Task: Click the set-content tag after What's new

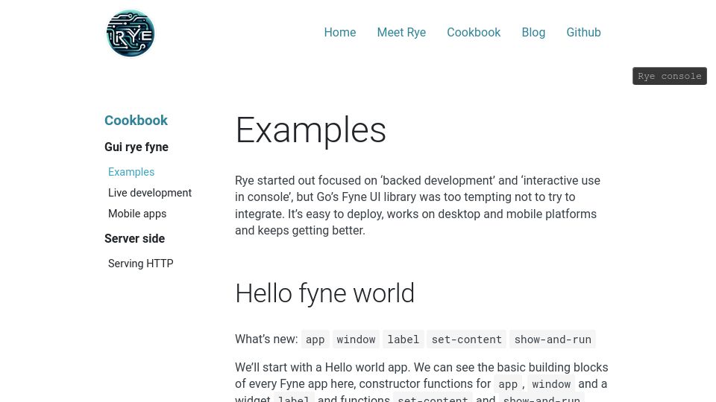Action: [x=467, y=339]
